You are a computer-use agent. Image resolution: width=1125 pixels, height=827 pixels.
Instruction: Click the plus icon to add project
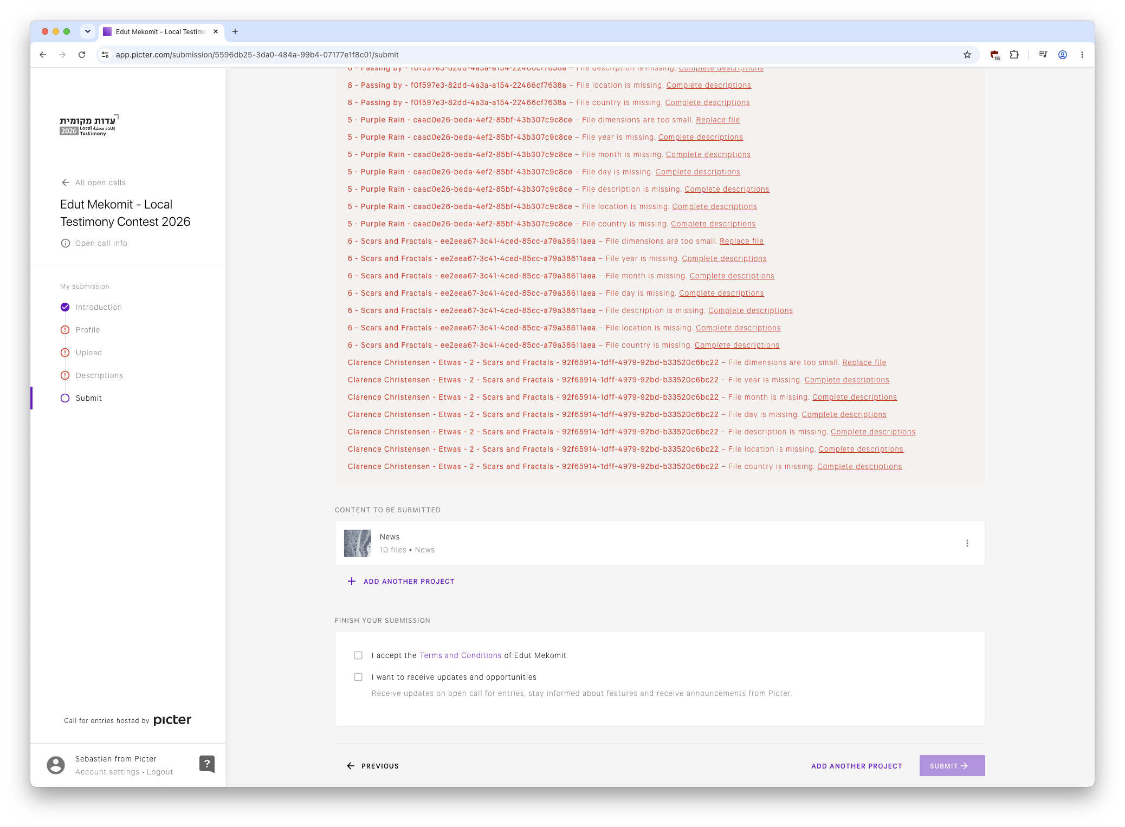pos(352,581)
